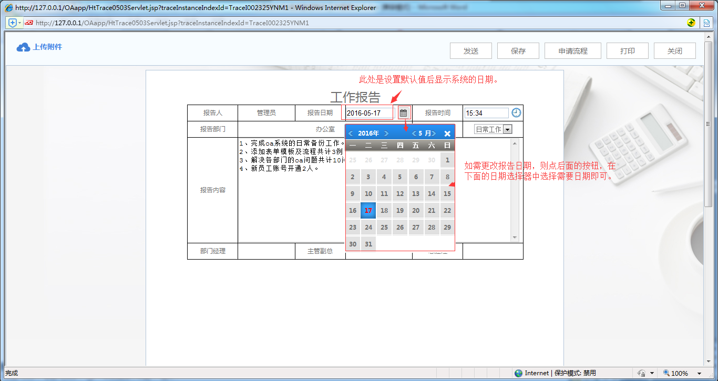Click the 打印 button

627,50
